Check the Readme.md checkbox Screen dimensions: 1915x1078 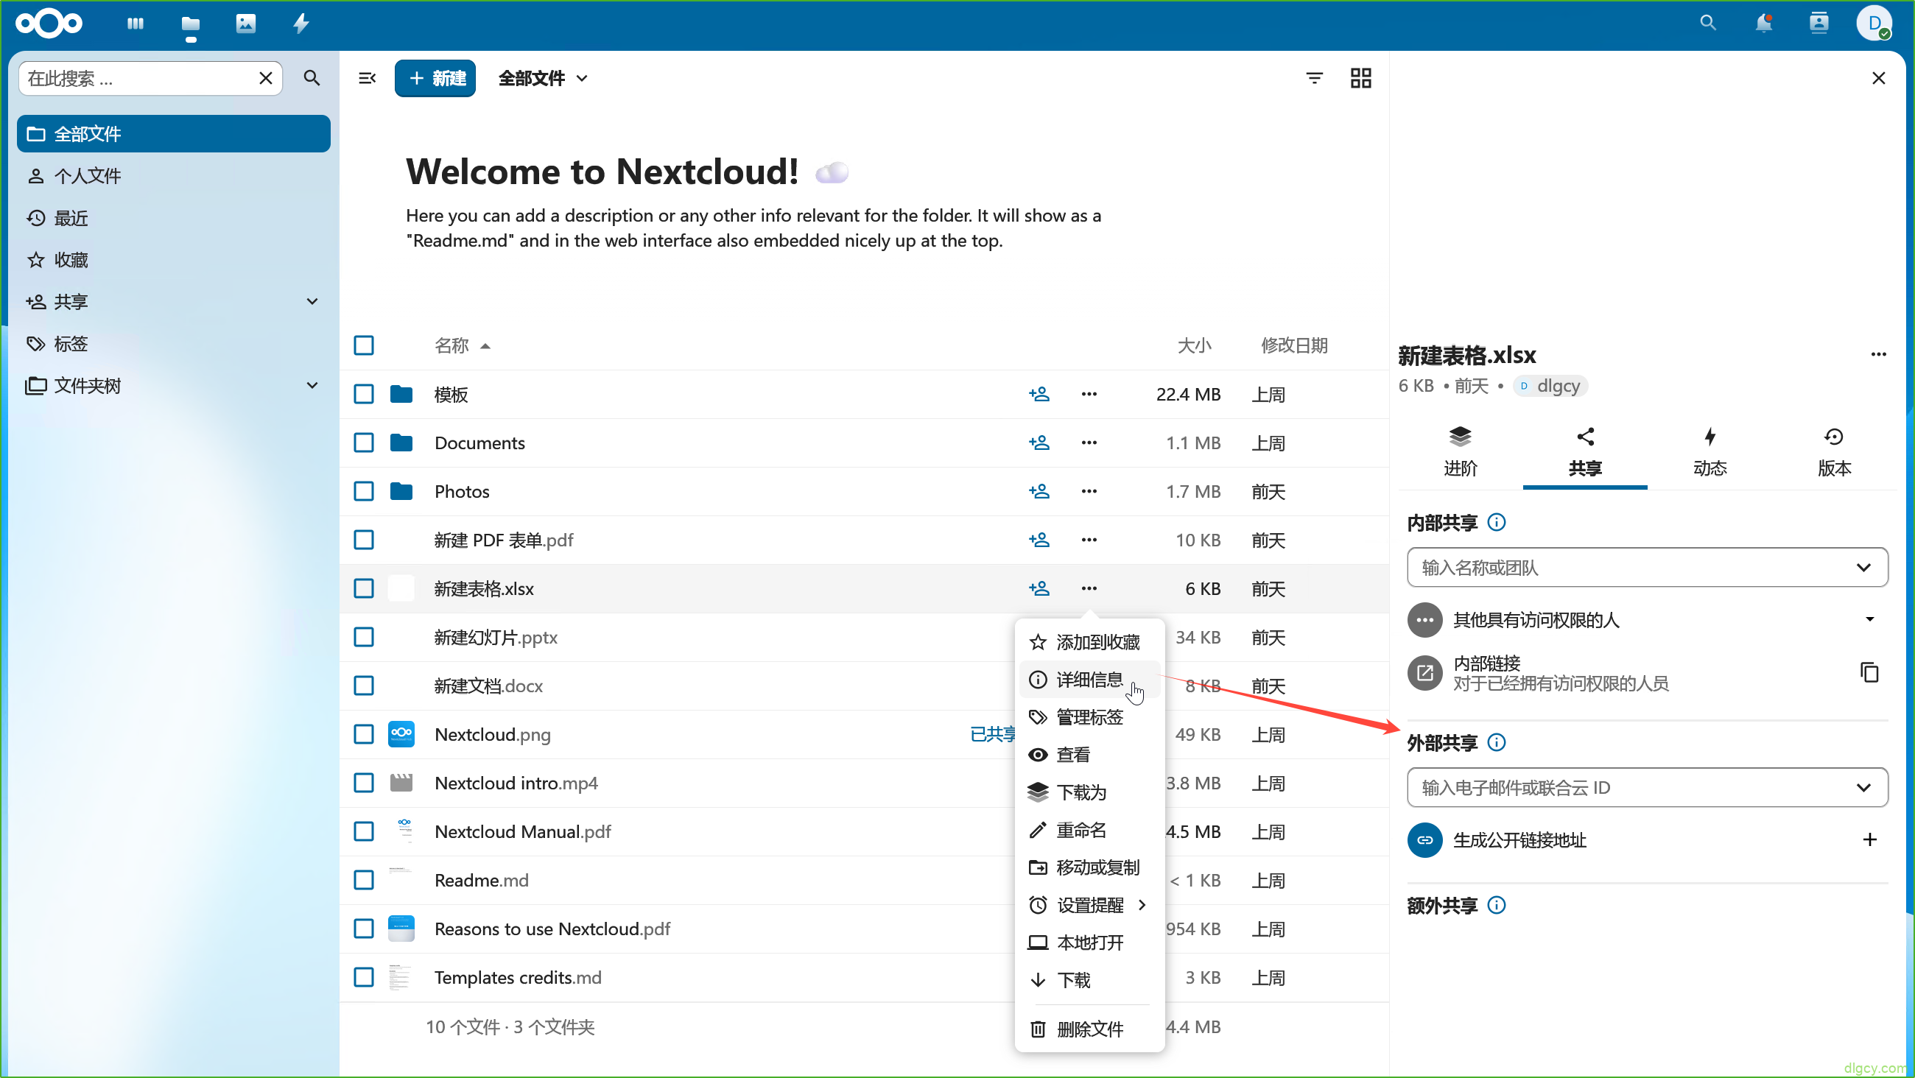[364, 879]
